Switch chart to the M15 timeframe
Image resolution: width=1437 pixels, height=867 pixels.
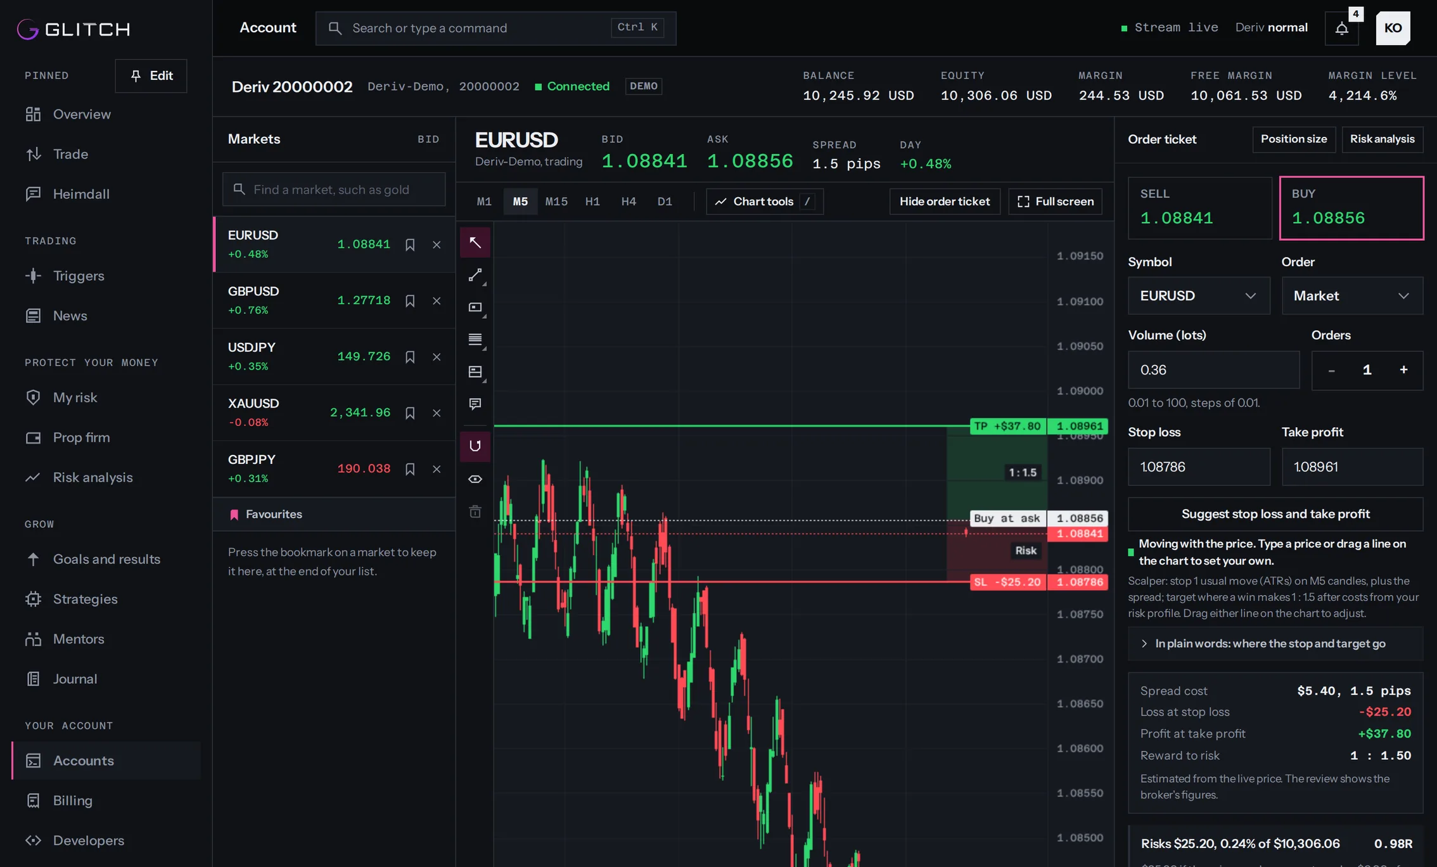(556, 202)
